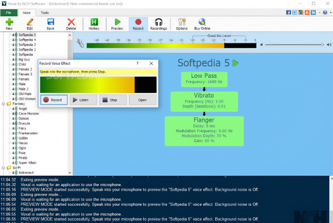
Task: Open help with the blue question mark icon
Action: [x=325, y=12]
